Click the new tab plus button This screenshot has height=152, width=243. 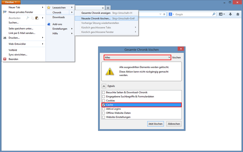click(108, 8)
